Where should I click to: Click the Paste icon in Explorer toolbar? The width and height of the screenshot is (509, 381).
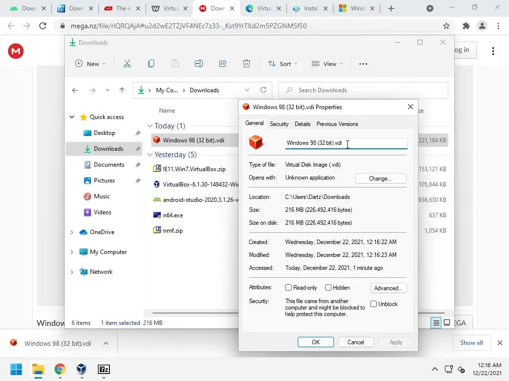point(174,64)
